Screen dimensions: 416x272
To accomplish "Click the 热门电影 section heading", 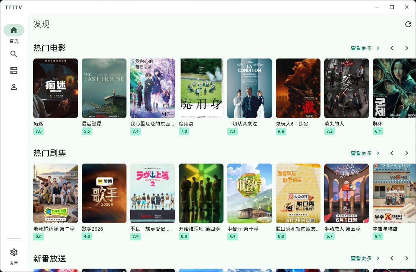I will coord(50,48).
